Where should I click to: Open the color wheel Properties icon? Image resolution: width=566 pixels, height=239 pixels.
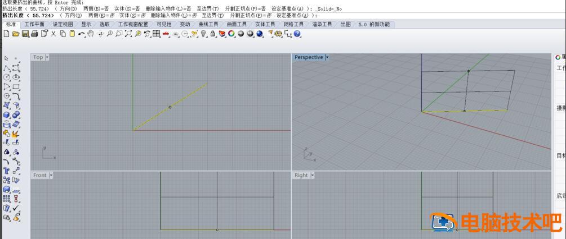click(231, 34)
